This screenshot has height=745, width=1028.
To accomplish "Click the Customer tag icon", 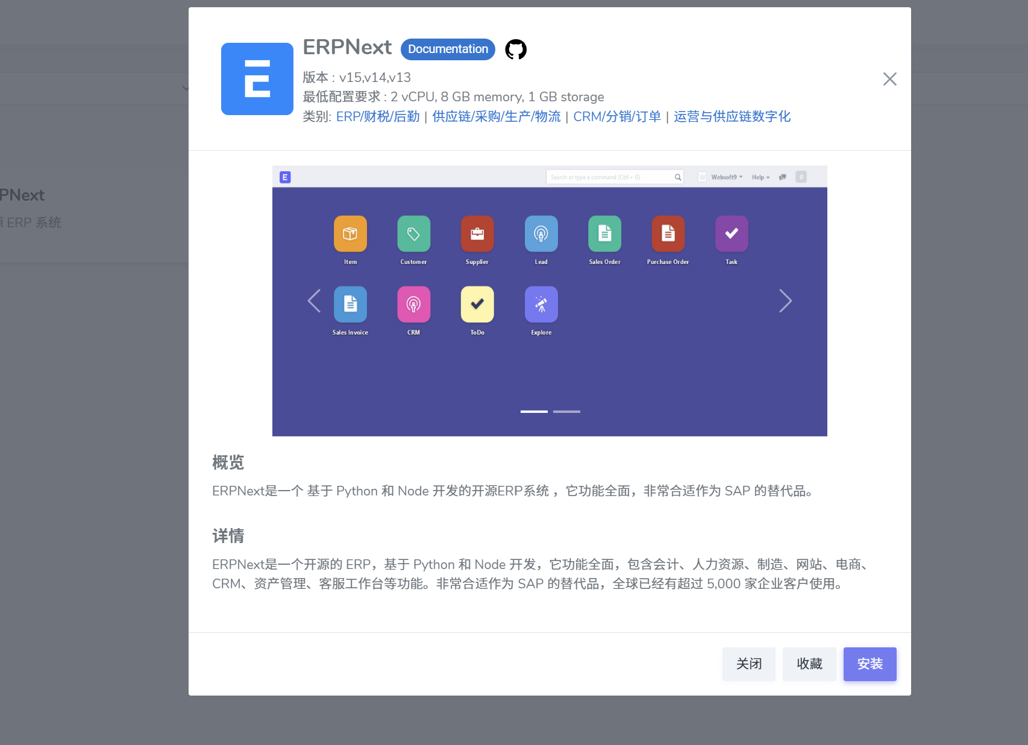I will 413,233.
